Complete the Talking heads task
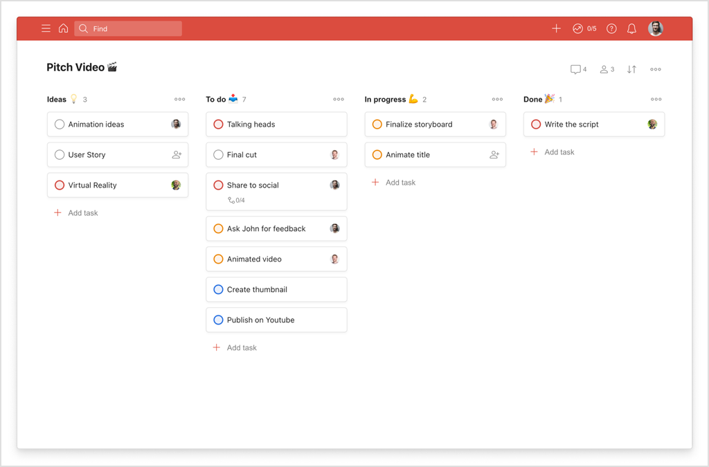 coord(218,124)
